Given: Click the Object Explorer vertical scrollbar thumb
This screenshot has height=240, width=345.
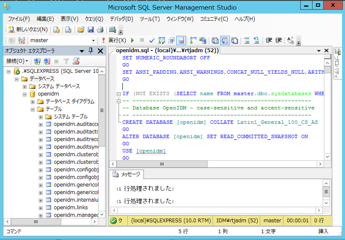Looking at the screenshot, I should 102,110.
